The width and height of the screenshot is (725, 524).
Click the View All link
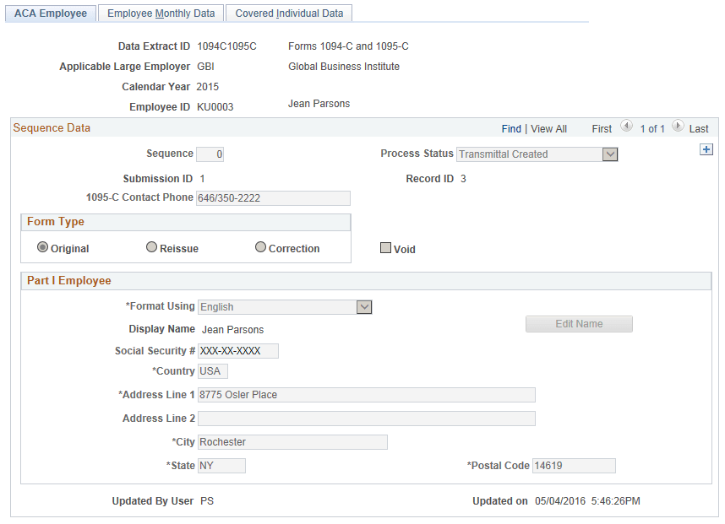[548, 128]
